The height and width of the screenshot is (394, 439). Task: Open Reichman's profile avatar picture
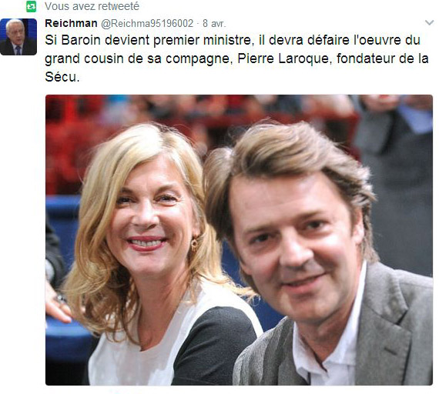coord(18,37)
